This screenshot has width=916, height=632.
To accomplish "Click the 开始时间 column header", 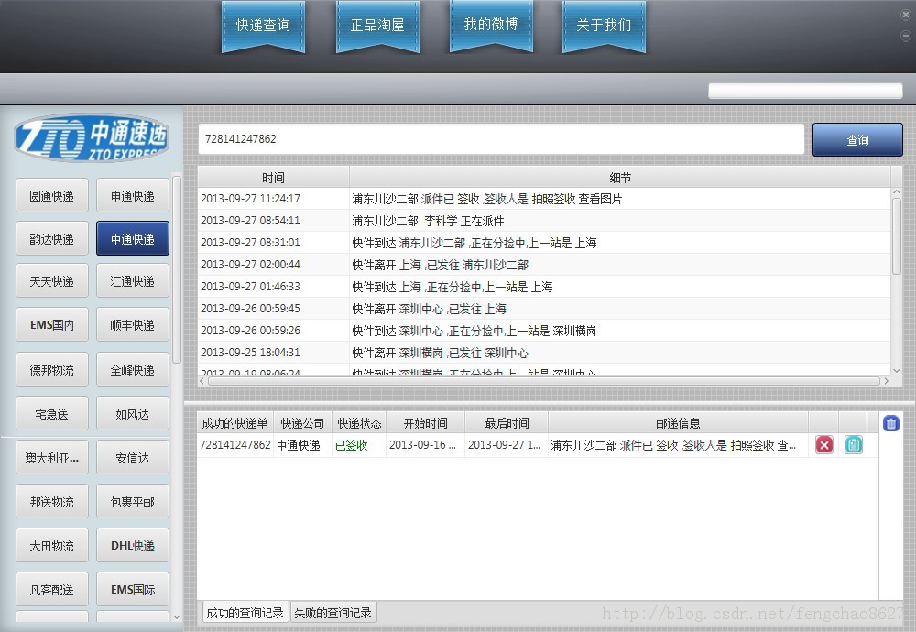I will point(425,423).
